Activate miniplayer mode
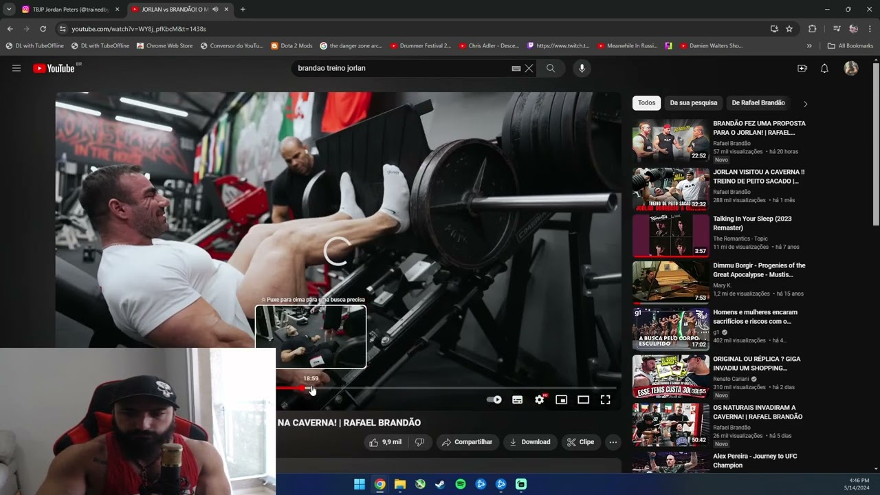Image resolution: width=880 pixels, height=495 pixels. (562, 399)
